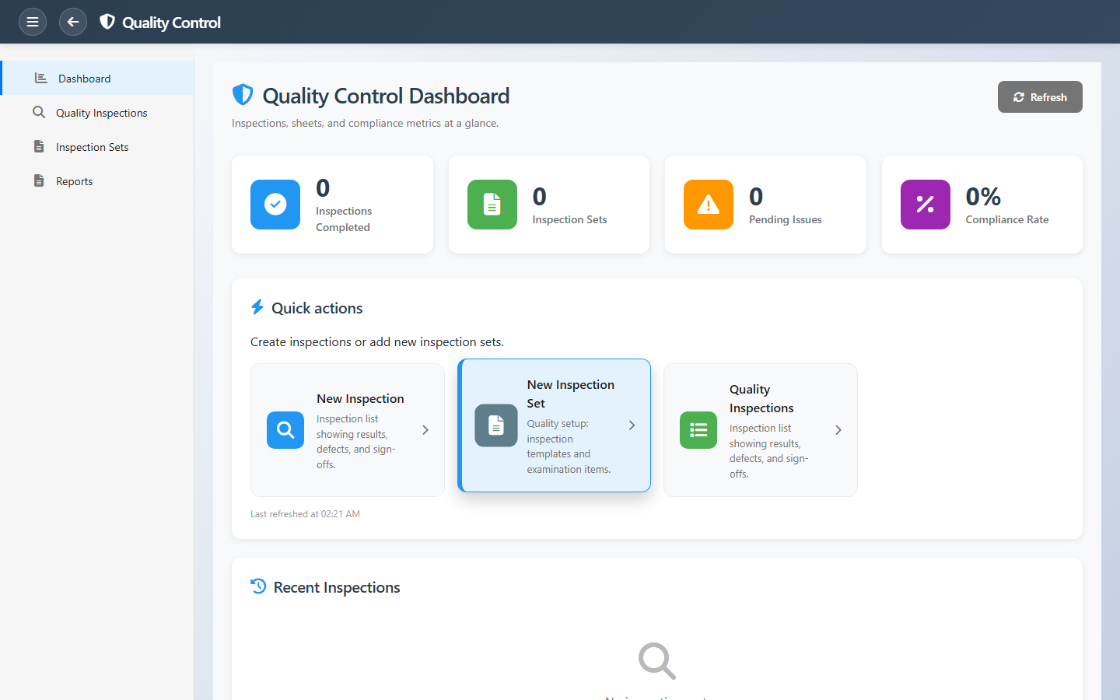Open Reports in the sidebar
The image size is (1120, 700).
tap(74, 181)
